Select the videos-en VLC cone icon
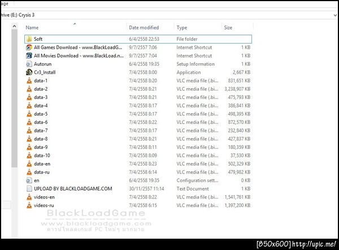Viewport: 339px width, 250px height. (29, 197)
